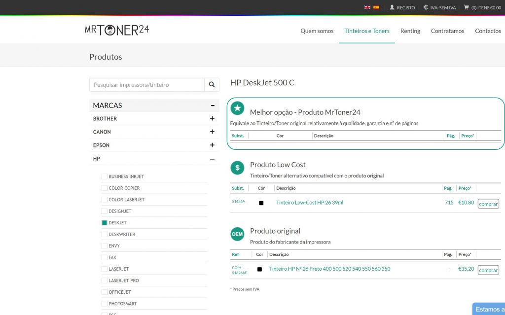Click the dollar Low Cost icon
Viewport: 505px width, 315px height.
[237, 168]
